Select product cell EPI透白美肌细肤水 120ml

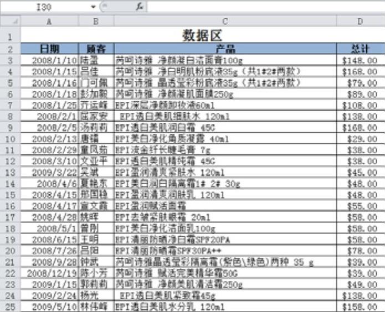(225, 116)
